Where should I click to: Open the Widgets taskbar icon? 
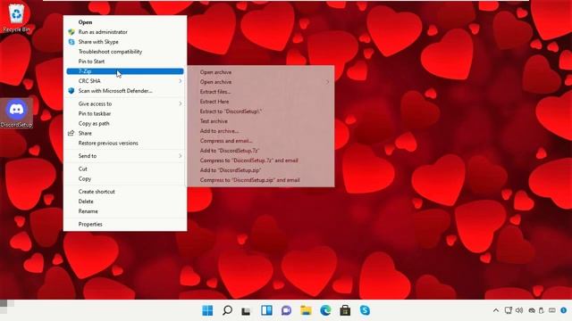[266, 310]
